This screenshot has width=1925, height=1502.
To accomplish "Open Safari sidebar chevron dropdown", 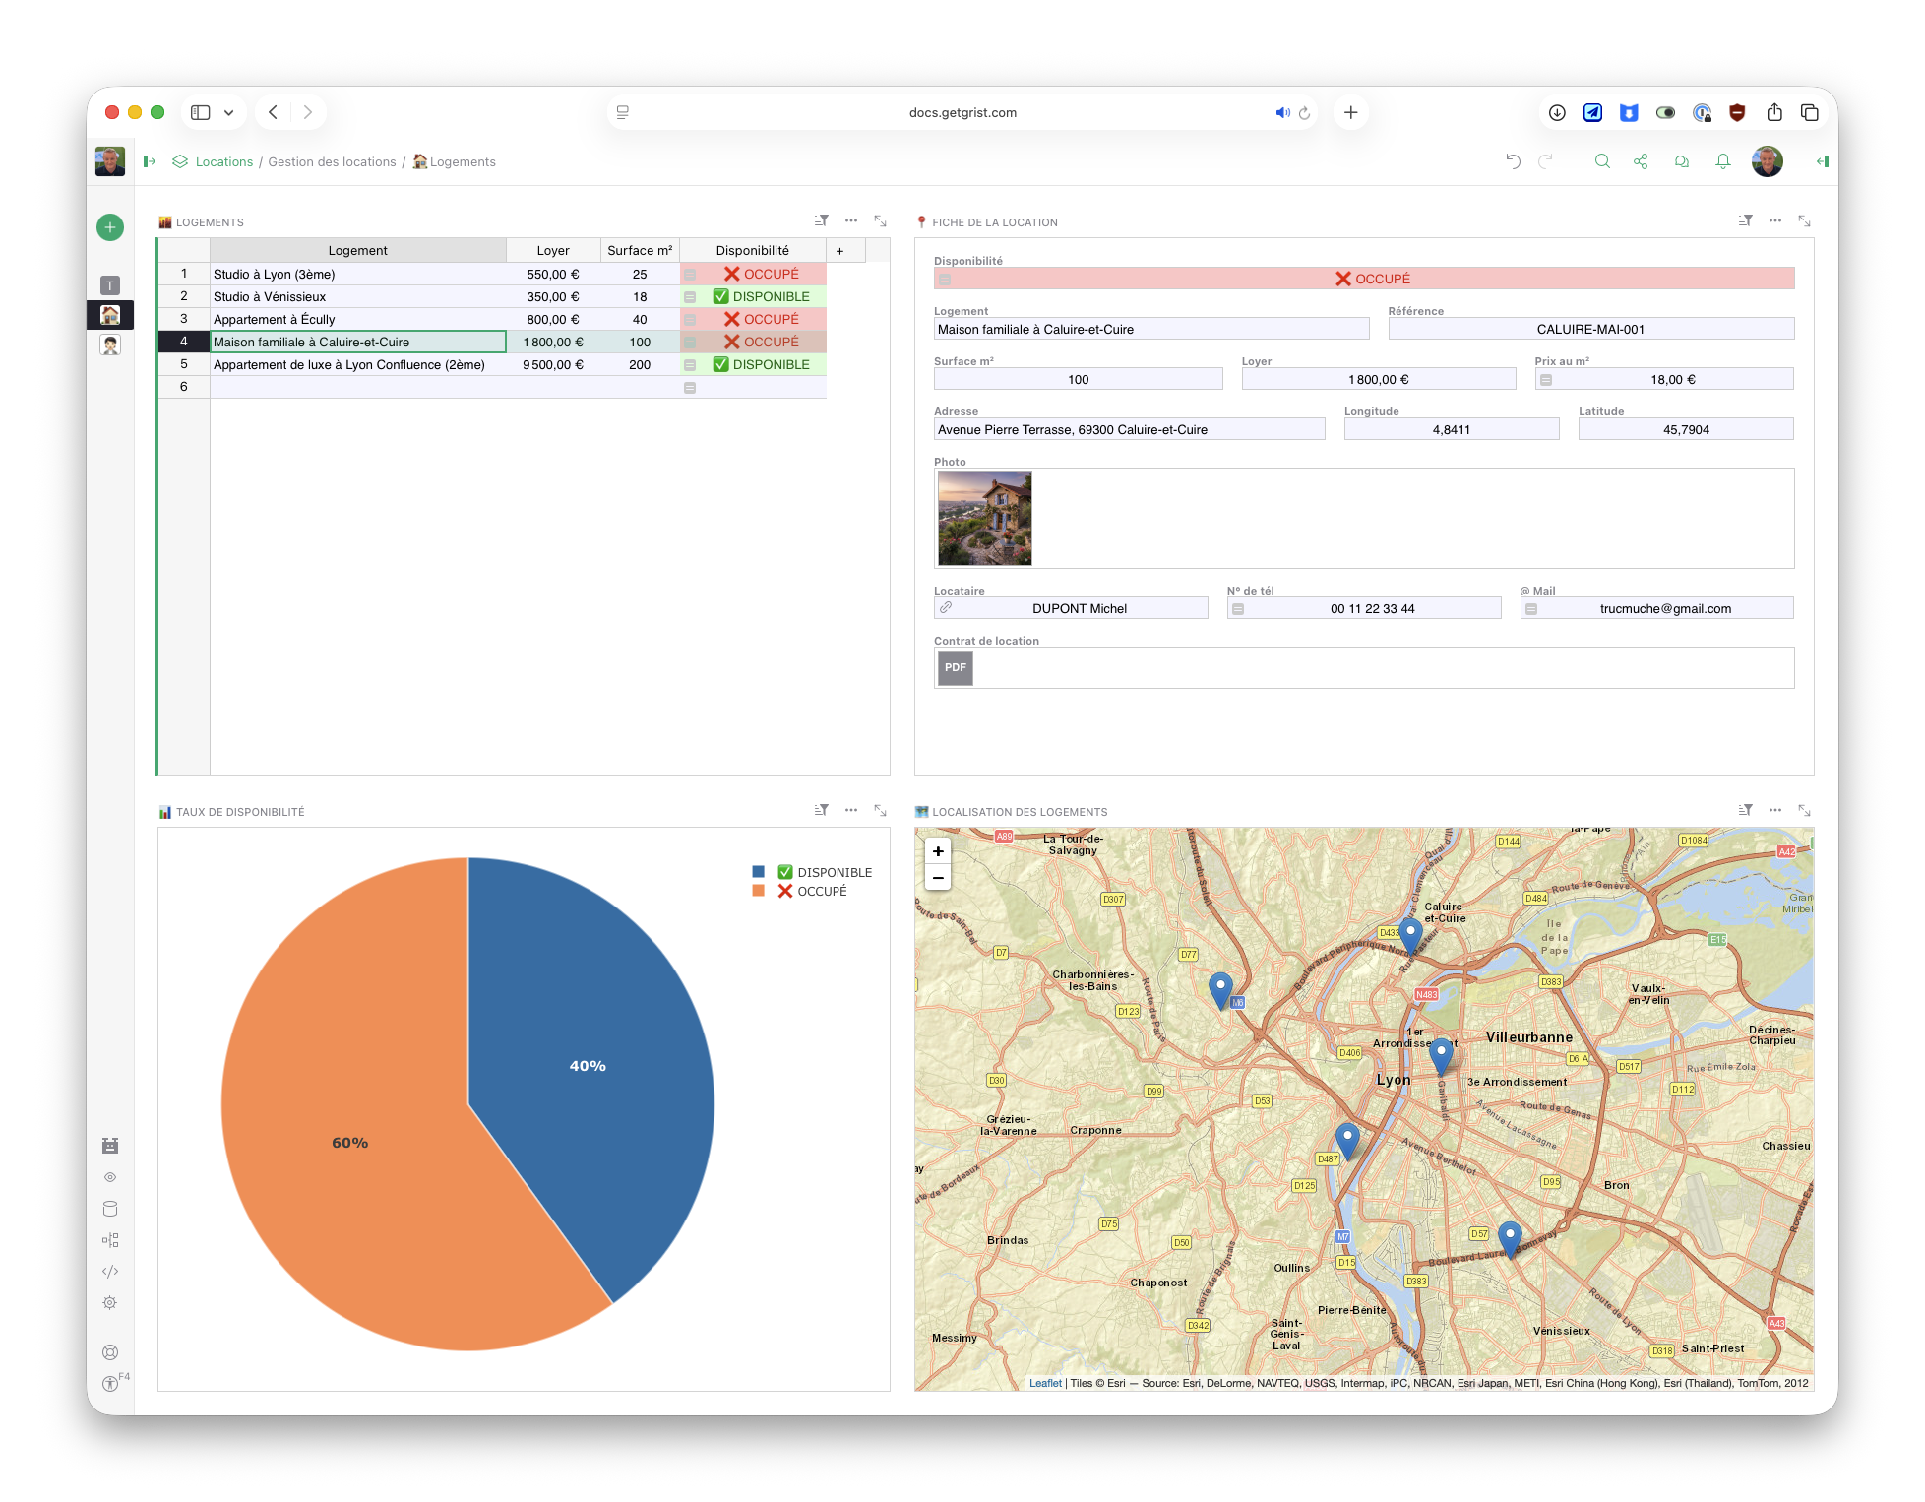I will pos(228,113).
